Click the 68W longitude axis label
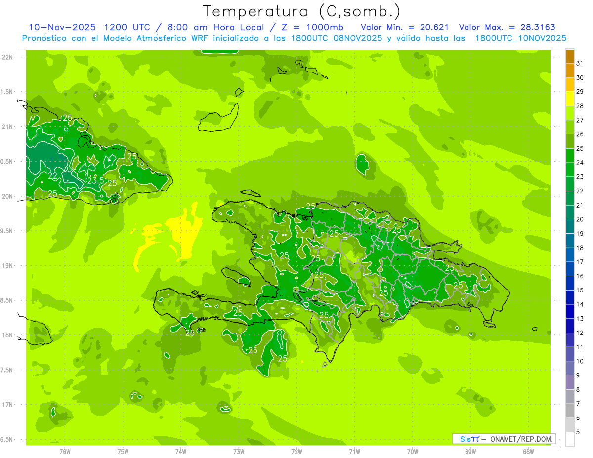Screen dimensions: 593x458 coord(528,451)
